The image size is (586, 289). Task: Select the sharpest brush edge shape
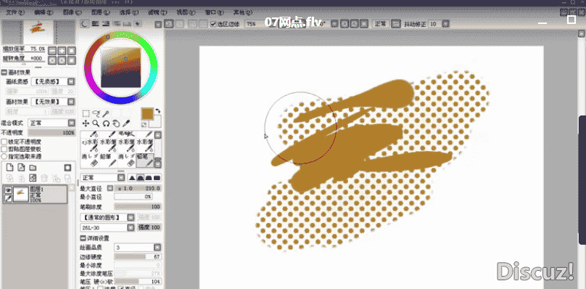tap(131, 177)
